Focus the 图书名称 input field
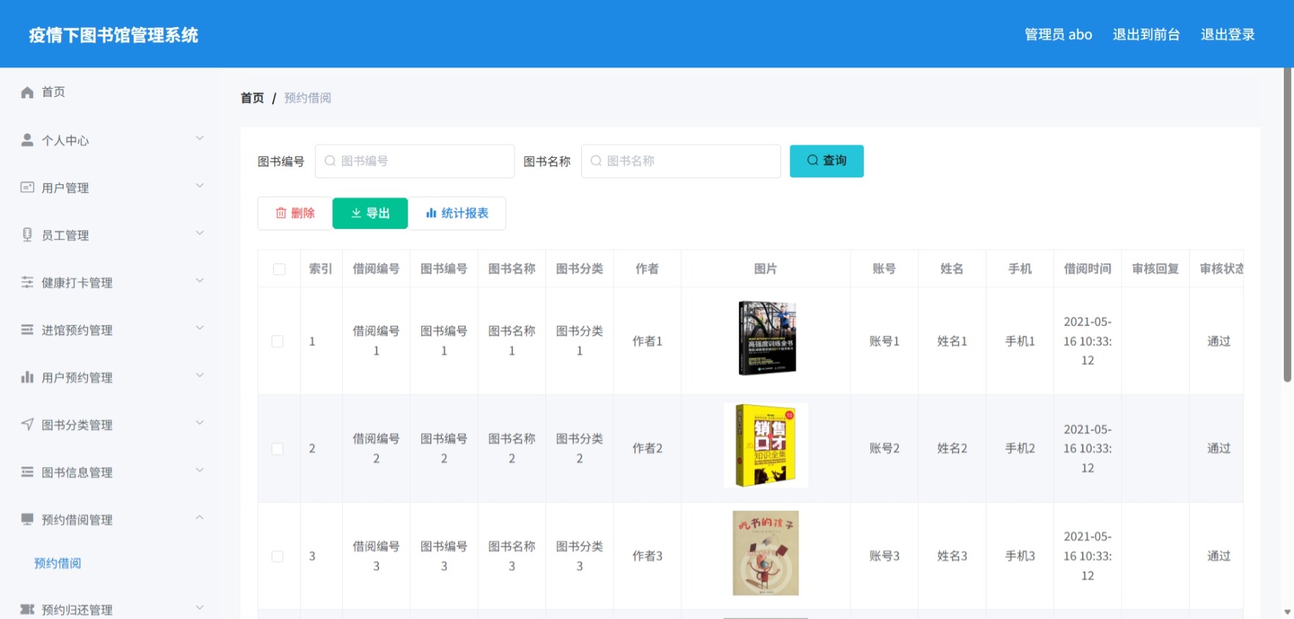Image resolution: width=1294 pixels, height=619 pixels. [680, 161]
